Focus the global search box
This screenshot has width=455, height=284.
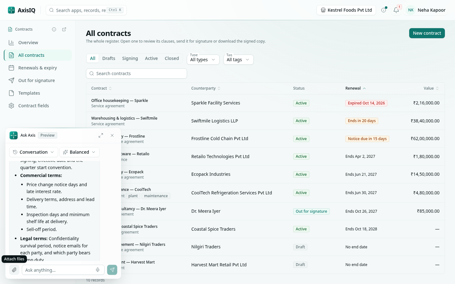[x=86, y=10]
